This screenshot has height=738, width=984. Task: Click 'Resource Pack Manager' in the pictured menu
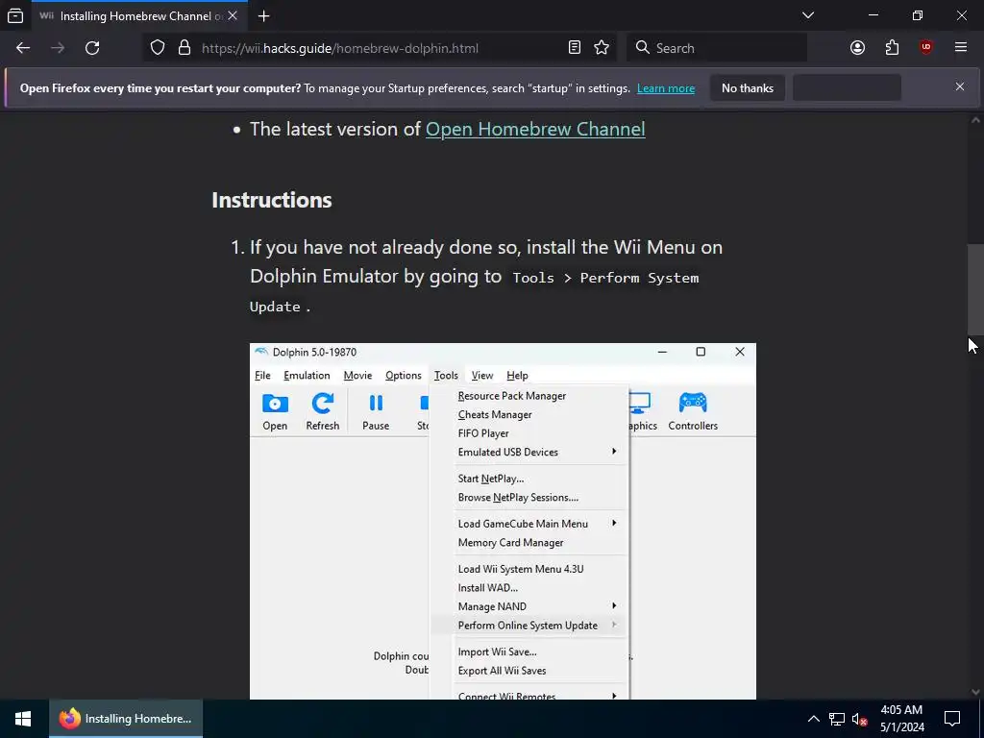click(x=511, y=396)
